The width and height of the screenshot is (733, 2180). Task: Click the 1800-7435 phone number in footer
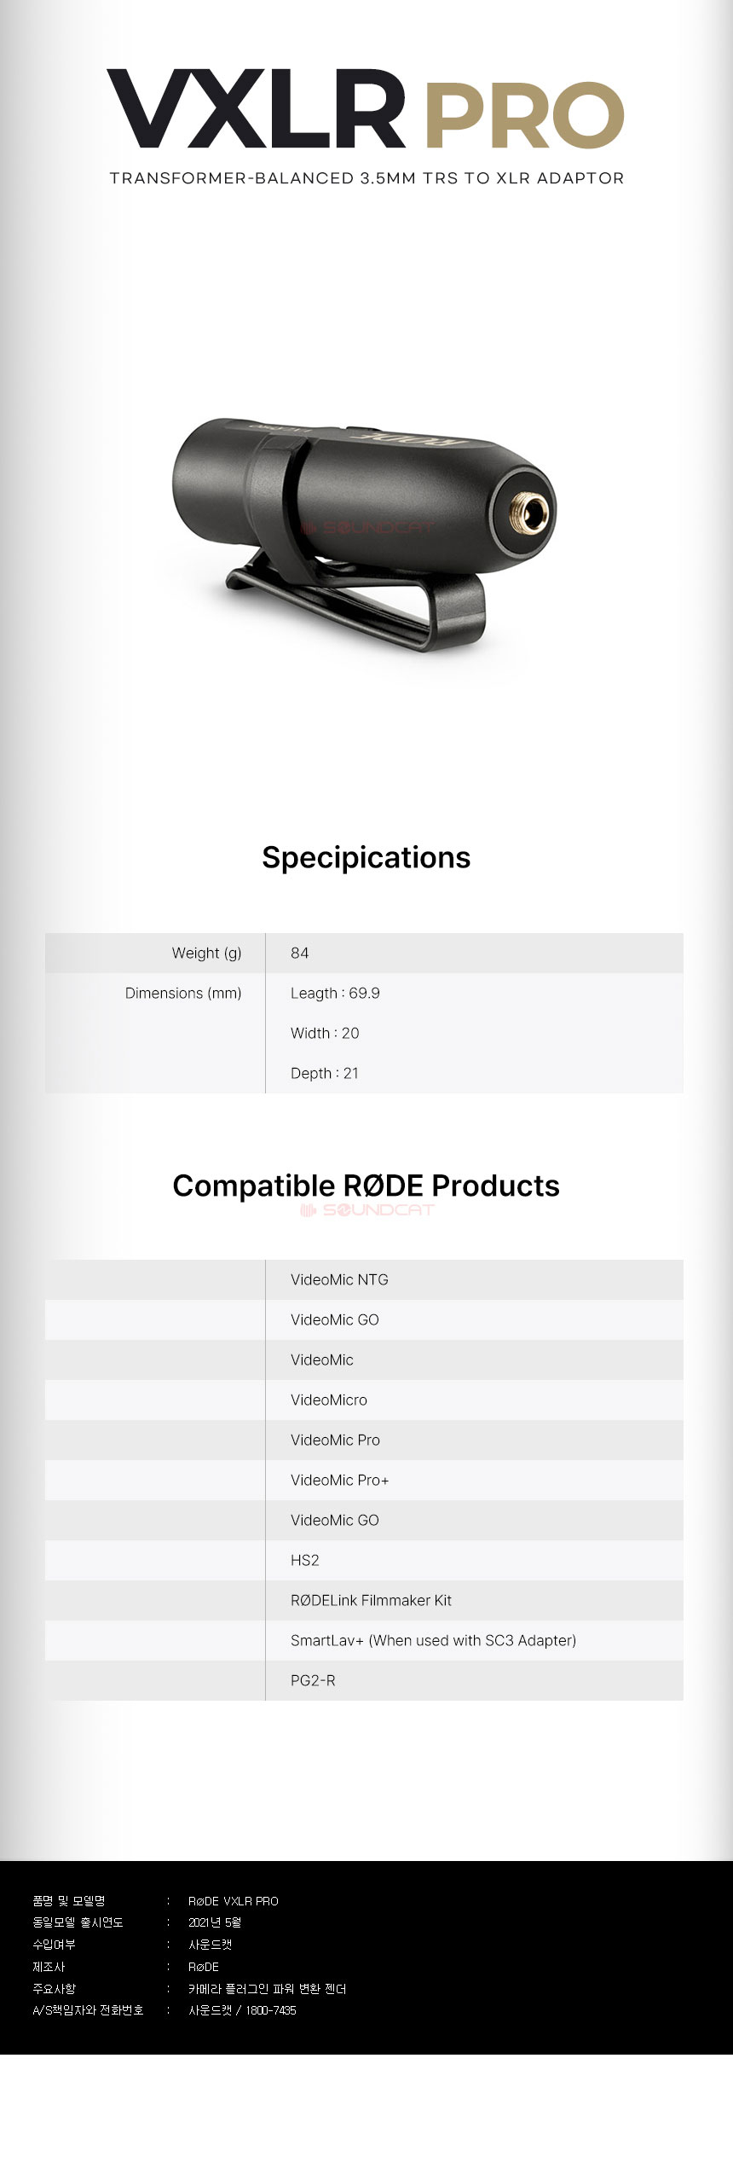271,2010
